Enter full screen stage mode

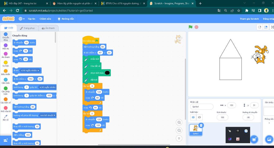(x=272, y=27)
